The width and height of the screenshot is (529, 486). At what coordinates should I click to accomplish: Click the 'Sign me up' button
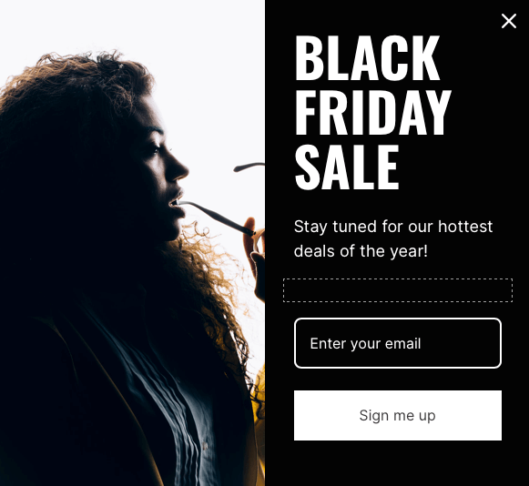pyautogui.click(x=397, y=415)
